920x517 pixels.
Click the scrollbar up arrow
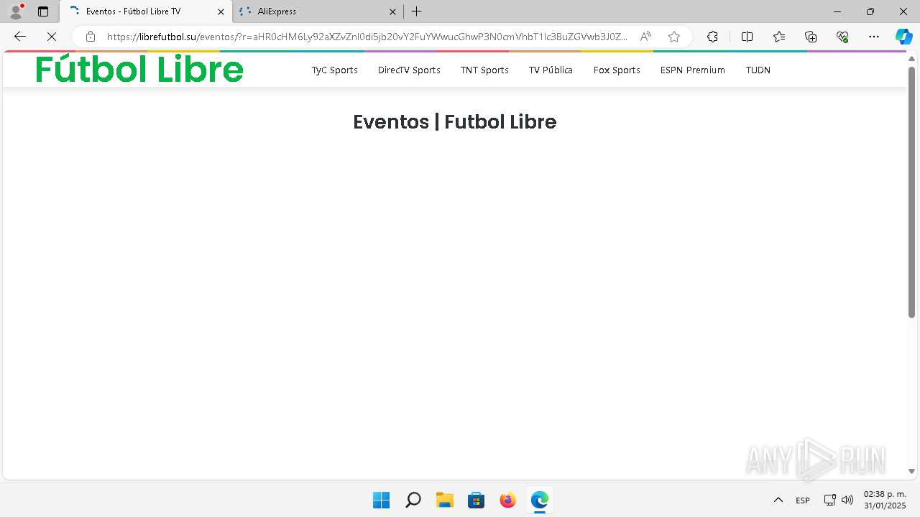point(911,58)
